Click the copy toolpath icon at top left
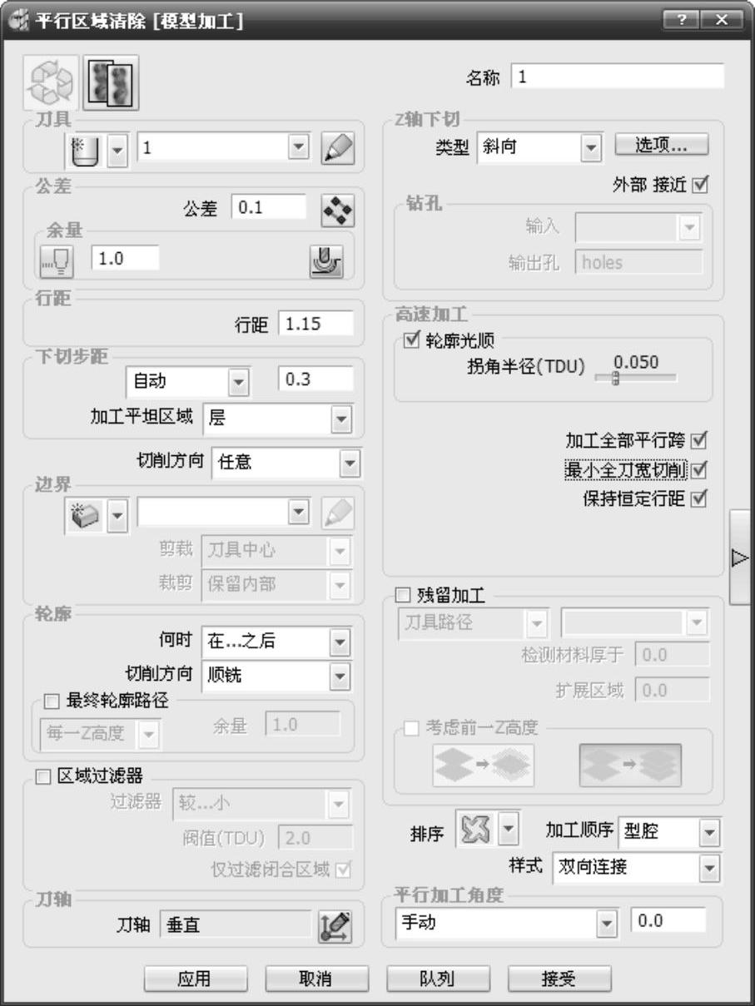This screenshot has height=1006, width=755. [x=111, y=84]
